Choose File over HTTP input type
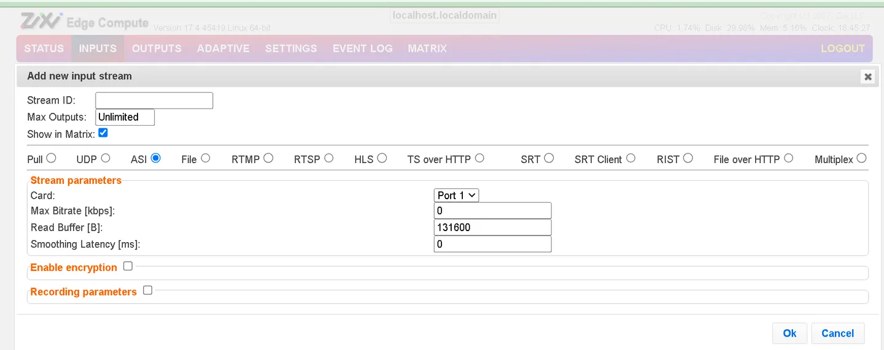The height and width of the screenshot is (350, 884). click(x=788, y=158)
